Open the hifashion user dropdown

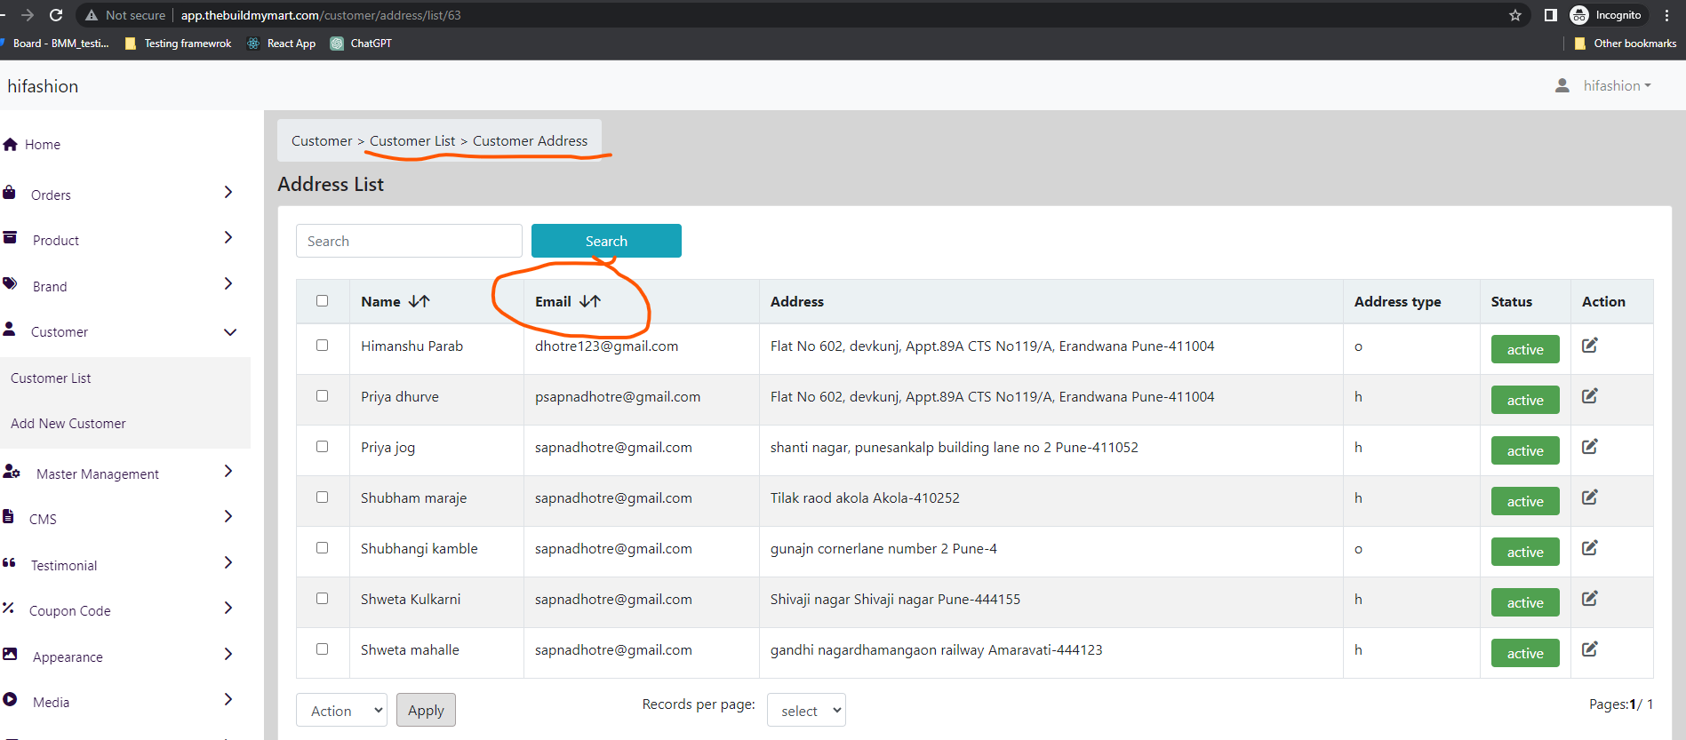[1617, 85]
